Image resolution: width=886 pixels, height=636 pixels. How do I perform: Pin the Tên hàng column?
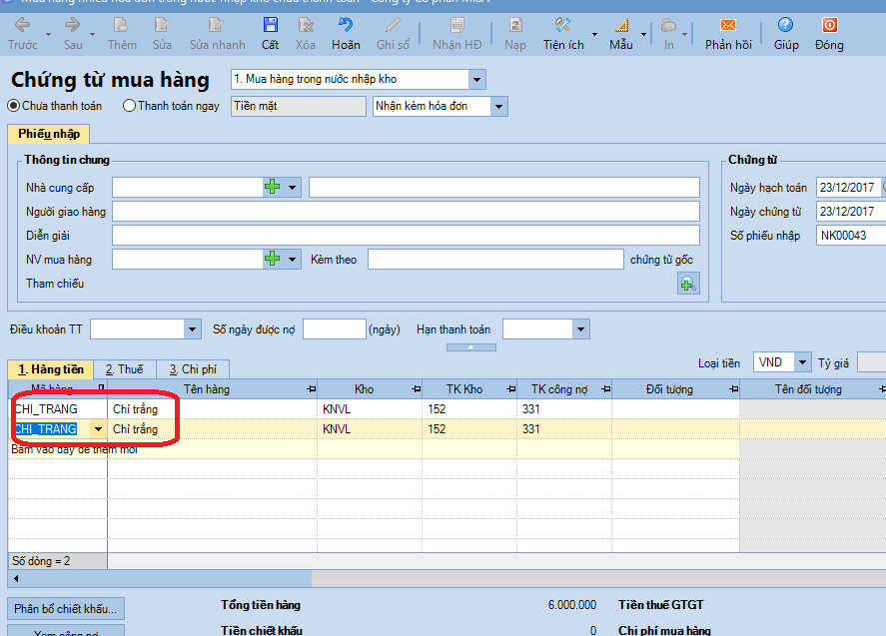[x=311, y=389]
